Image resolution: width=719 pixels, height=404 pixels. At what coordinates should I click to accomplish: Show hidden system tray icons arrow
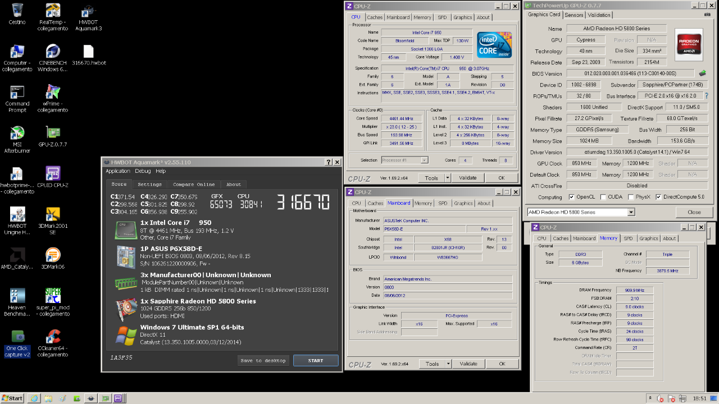(650, 398)
